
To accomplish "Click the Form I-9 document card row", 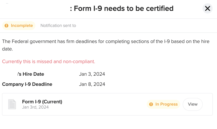I will [108, 104].
